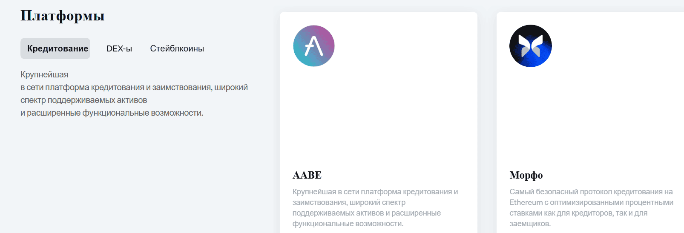Click the Morpho butterfly logo icon
This screenshot has width=684, height=233.
[x=531, y=46]
